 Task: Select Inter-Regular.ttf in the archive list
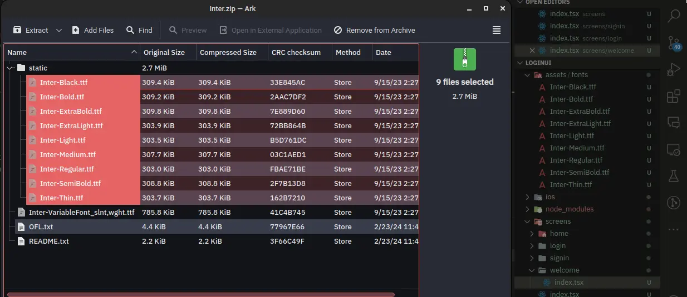pyautogui.click(x=67, y=169)
